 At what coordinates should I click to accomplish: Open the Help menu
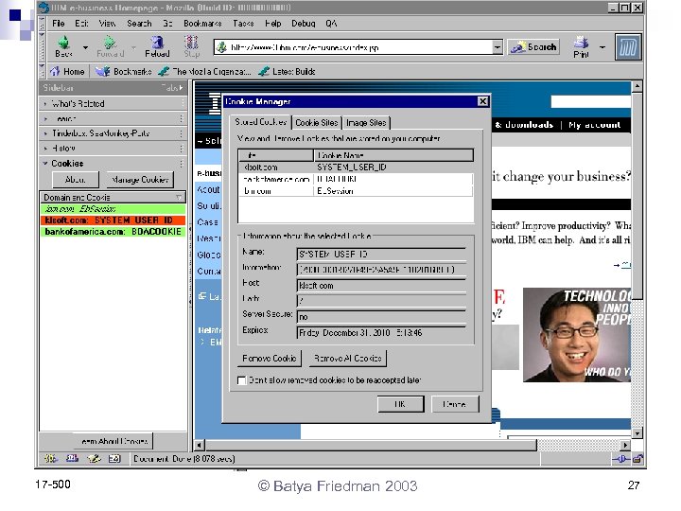point(272,24)
